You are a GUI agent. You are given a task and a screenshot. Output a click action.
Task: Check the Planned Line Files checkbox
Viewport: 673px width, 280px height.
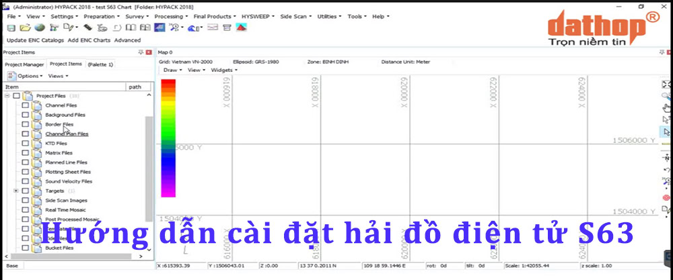(26, 162)
